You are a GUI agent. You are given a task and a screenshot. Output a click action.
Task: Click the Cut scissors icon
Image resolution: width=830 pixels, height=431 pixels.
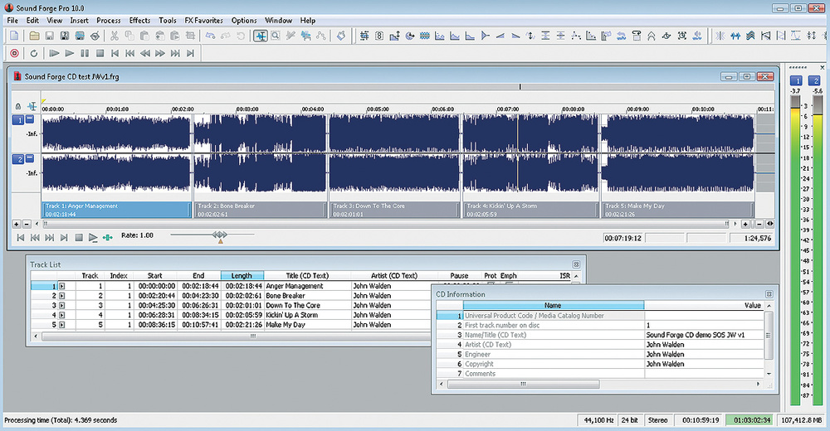(x=115, y=36)
